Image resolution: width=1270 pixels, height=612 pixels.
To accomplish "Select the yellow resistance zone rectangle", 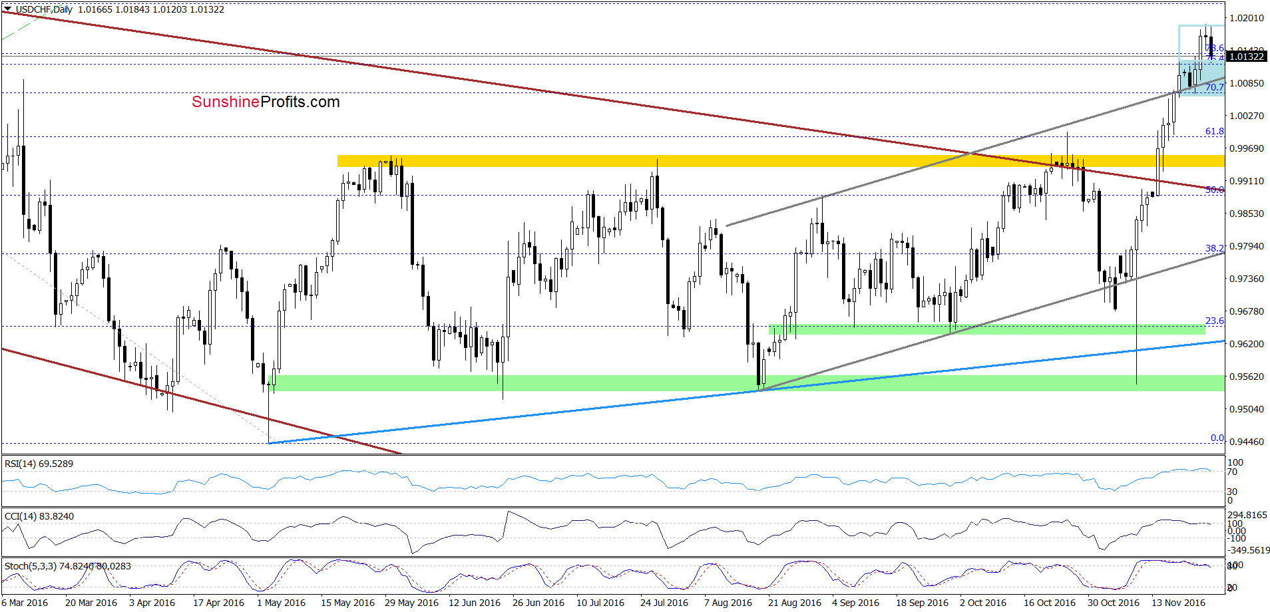I will tap(781, 161).
